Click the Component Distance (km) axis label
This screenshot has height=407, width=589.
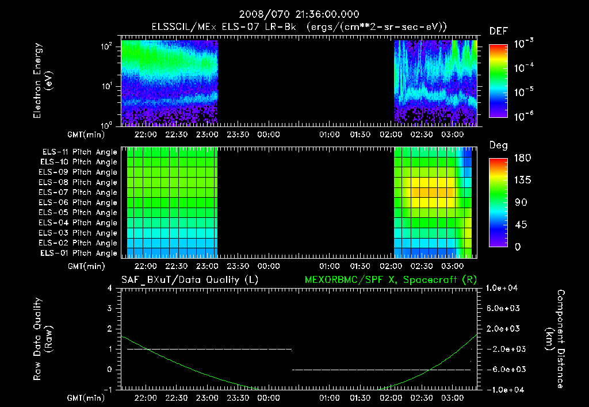pos(554,339)
